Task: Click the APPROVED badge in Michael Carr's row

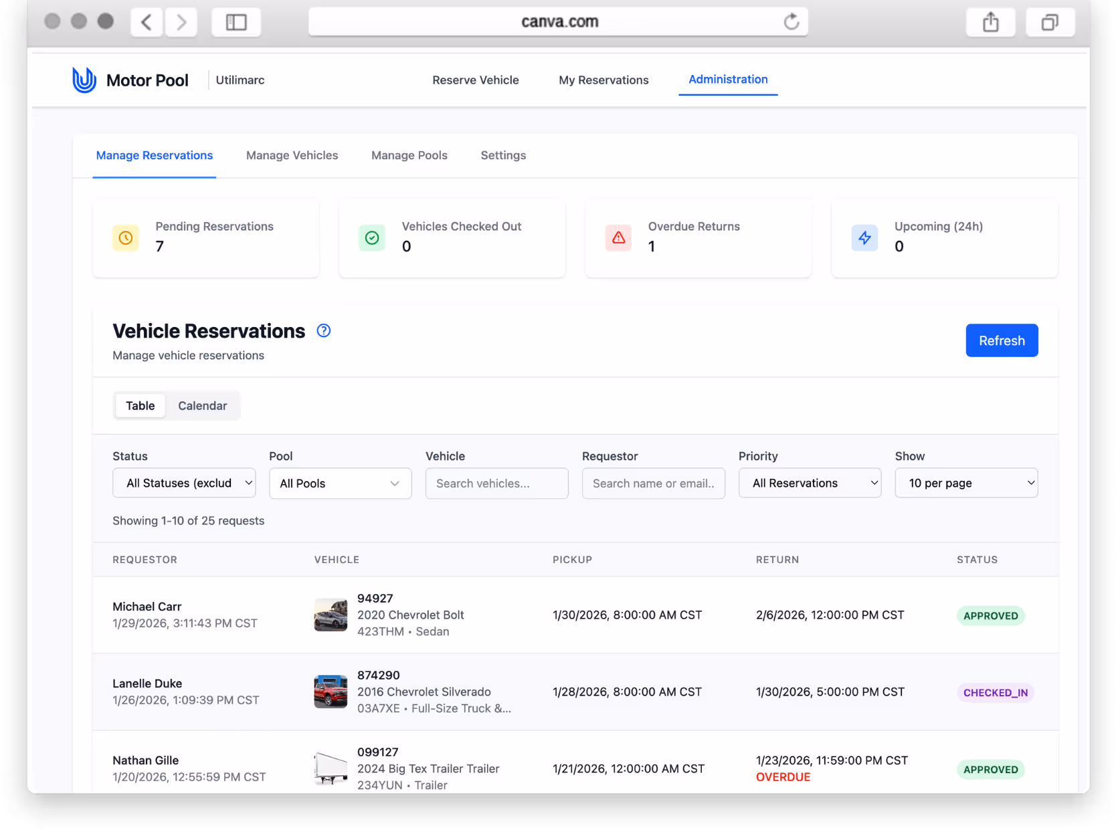Action: 991,616
